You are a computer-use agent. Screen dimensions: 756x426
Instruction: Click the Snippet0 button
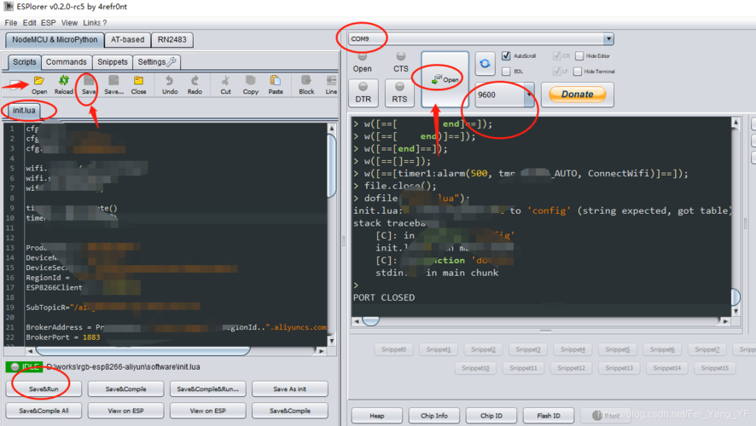click(394, 349)
